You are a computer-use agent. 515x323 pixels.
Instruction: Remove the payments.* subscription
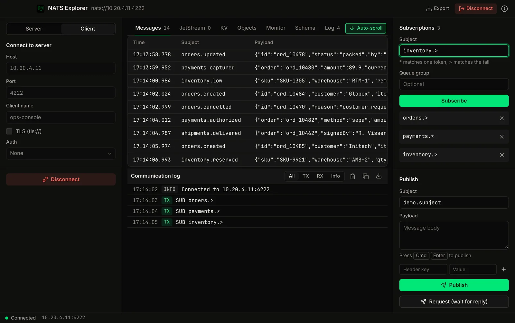coord(502,137)
